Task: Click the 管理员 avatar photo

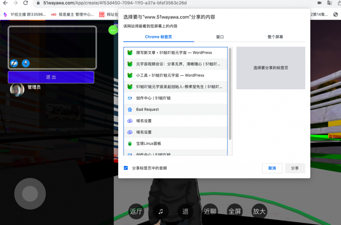Action: [17, 89]
